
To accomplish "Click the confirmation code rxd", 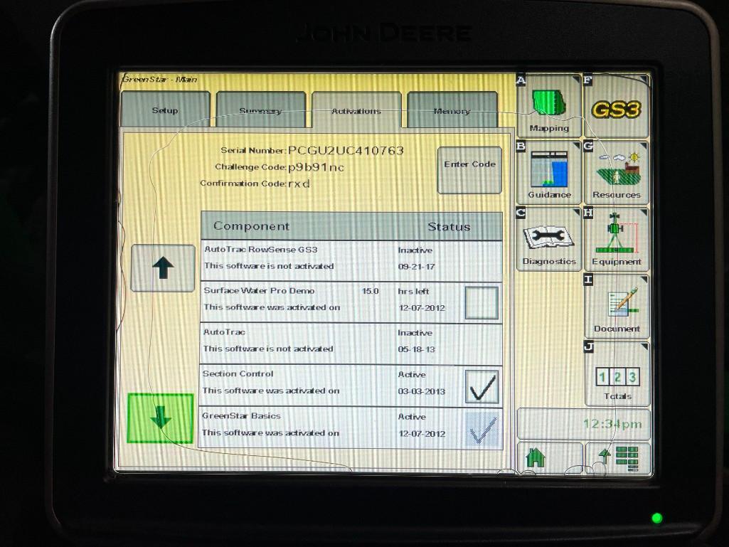I will tap(299, 184).
